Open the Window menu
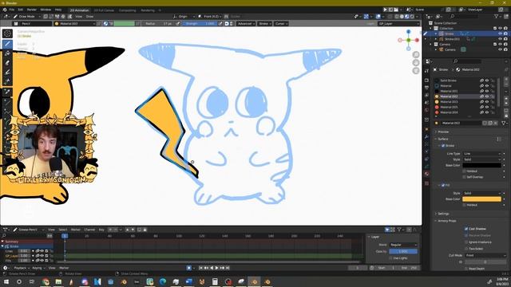The height and width of the screenshot is (287, 511). pos(46,10)
